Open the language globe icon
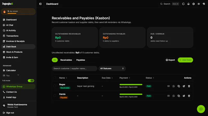The image size is (208, 116). pyautogui.click(x=193, y=4)
